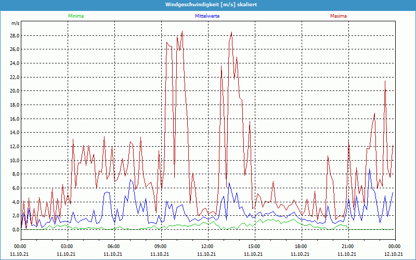Click the '6,0' y-axis value
416x260 pixels.
[16, 188]
